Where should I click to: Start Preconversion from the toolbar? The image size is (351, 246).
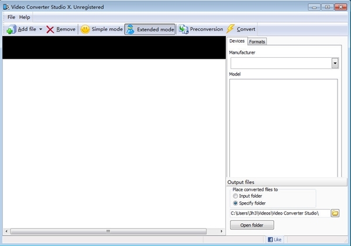201,29
